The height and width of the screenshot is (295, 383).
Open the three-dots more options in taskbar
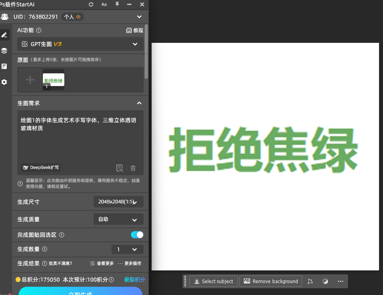(x=341, y=282)
